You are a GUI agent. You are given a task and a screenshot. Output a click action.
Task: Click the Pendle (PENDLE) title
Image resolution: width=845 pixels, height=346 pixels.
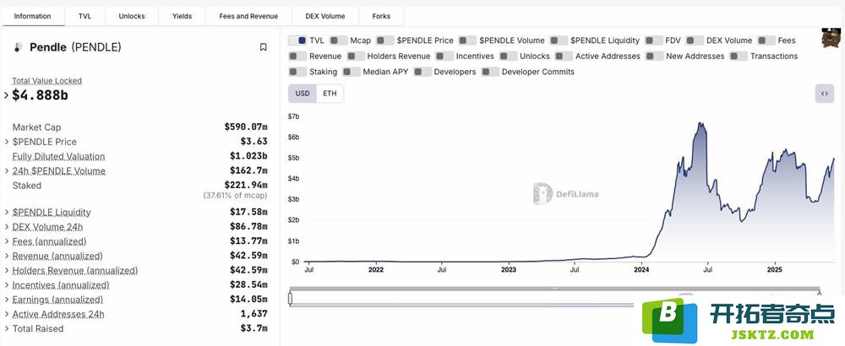[75, 47]
